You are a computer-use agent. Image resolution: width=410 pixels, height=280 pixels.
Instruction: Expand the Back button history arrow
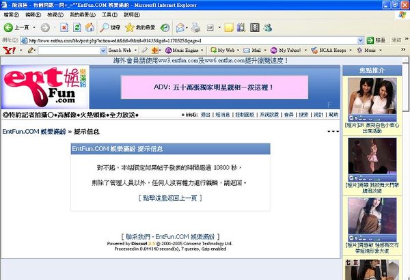34,27
